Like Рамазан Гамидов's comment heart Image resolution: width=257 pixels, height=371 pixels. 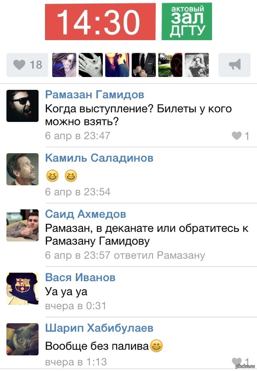coord(240,136)
